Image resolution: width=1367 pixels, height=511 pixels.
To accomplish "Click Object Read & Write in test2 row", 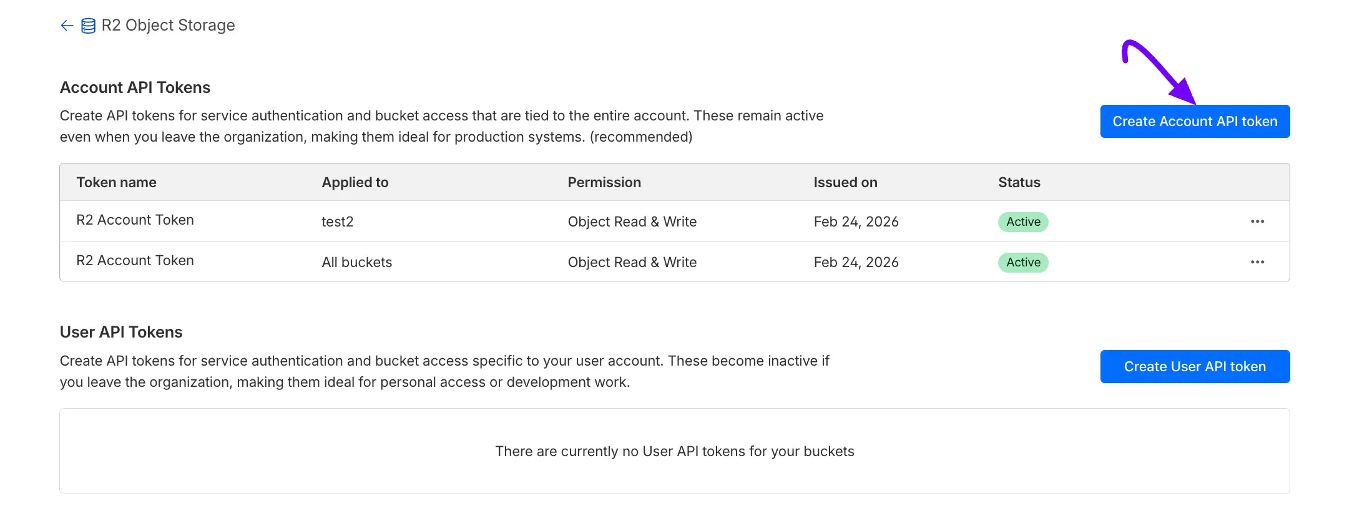I will pos(632,221).
